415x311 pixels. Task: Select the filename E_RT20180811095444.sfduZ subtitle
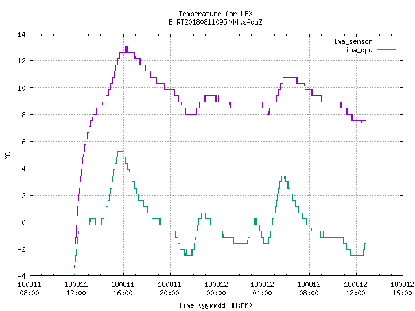coord(215,22)
